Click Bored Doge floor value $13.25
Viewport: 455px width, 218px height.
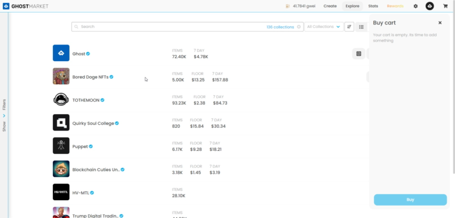pos(198,80)
